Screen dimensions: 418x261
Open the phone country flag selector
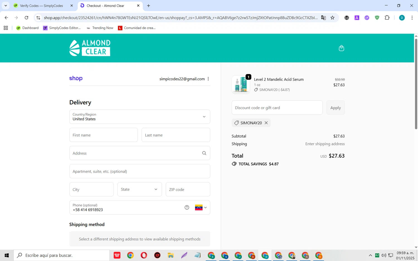201,208
